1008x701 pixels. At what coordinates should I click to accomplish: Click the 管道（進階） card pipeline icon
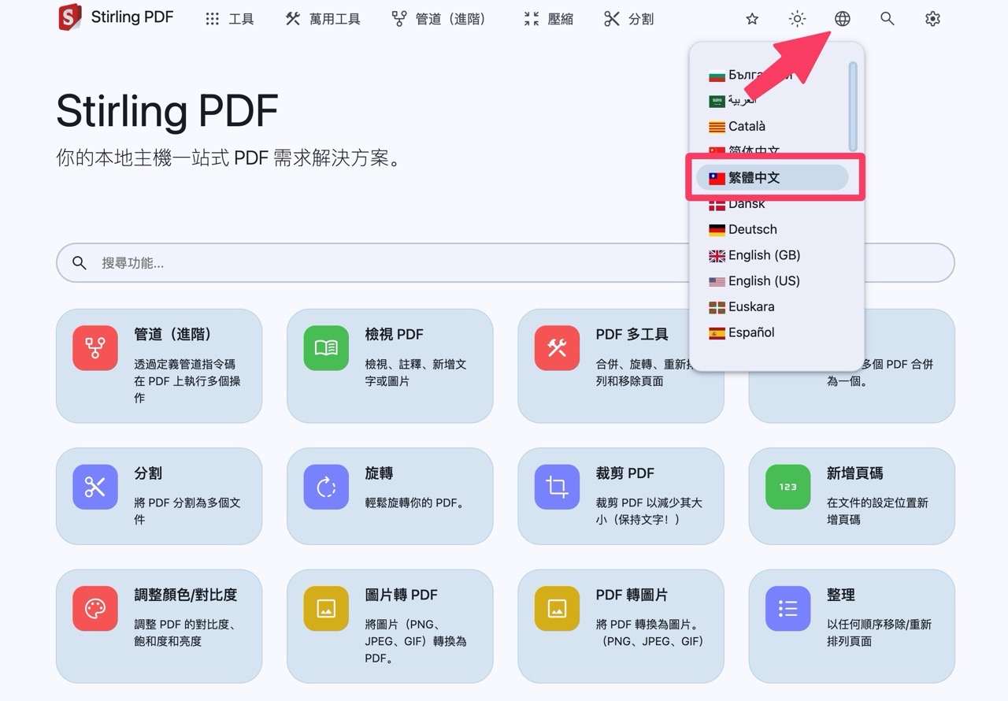95,348
